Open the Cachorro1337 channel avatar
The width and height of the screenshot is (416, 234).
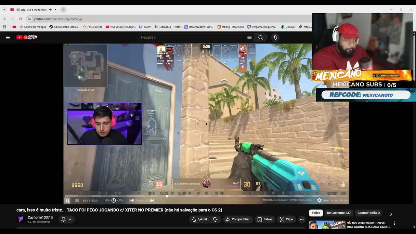(21, 219)
